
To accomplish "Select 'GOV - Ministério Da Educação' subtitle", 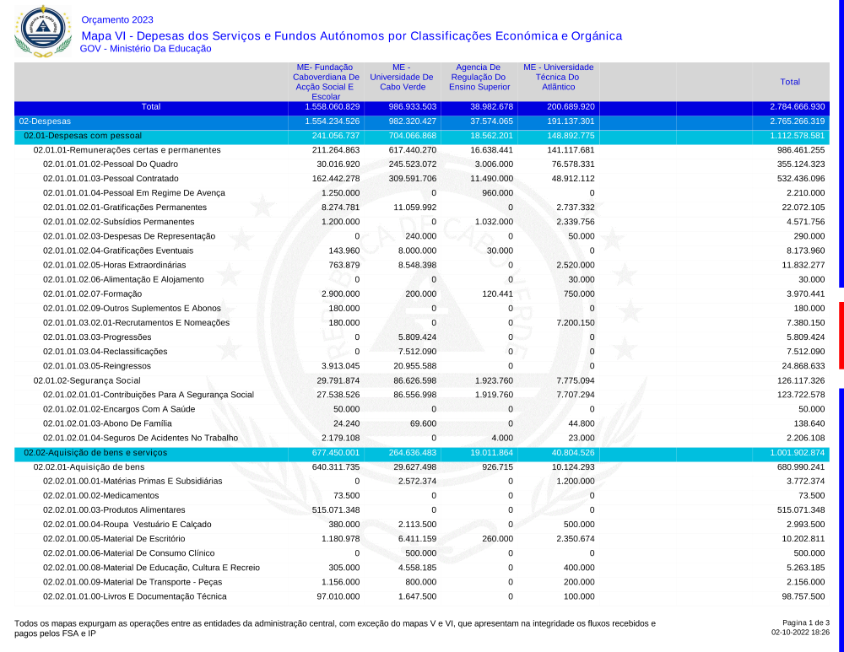I will (145, 49).
